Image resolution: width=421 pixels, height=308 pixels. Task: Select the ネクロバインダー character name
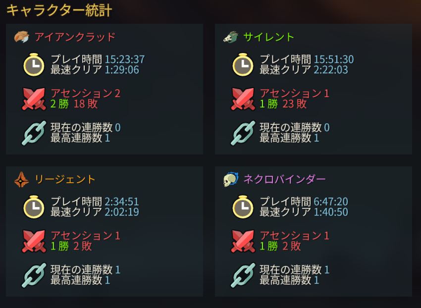[285, 179]
